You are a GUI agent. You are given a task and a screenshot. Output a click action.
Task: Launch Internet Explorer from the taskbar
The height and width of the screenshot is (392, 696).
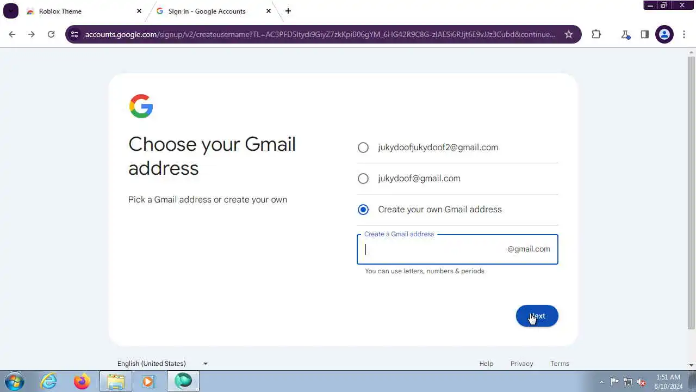pyautogui.click(x=49, y=381)
